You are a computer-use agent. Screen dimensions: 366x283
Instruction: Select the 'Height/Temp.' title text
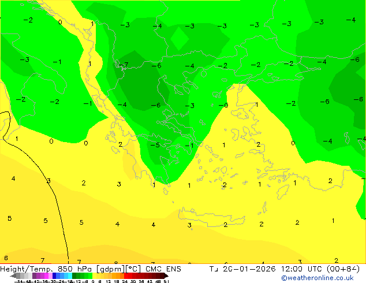point(25,269)
